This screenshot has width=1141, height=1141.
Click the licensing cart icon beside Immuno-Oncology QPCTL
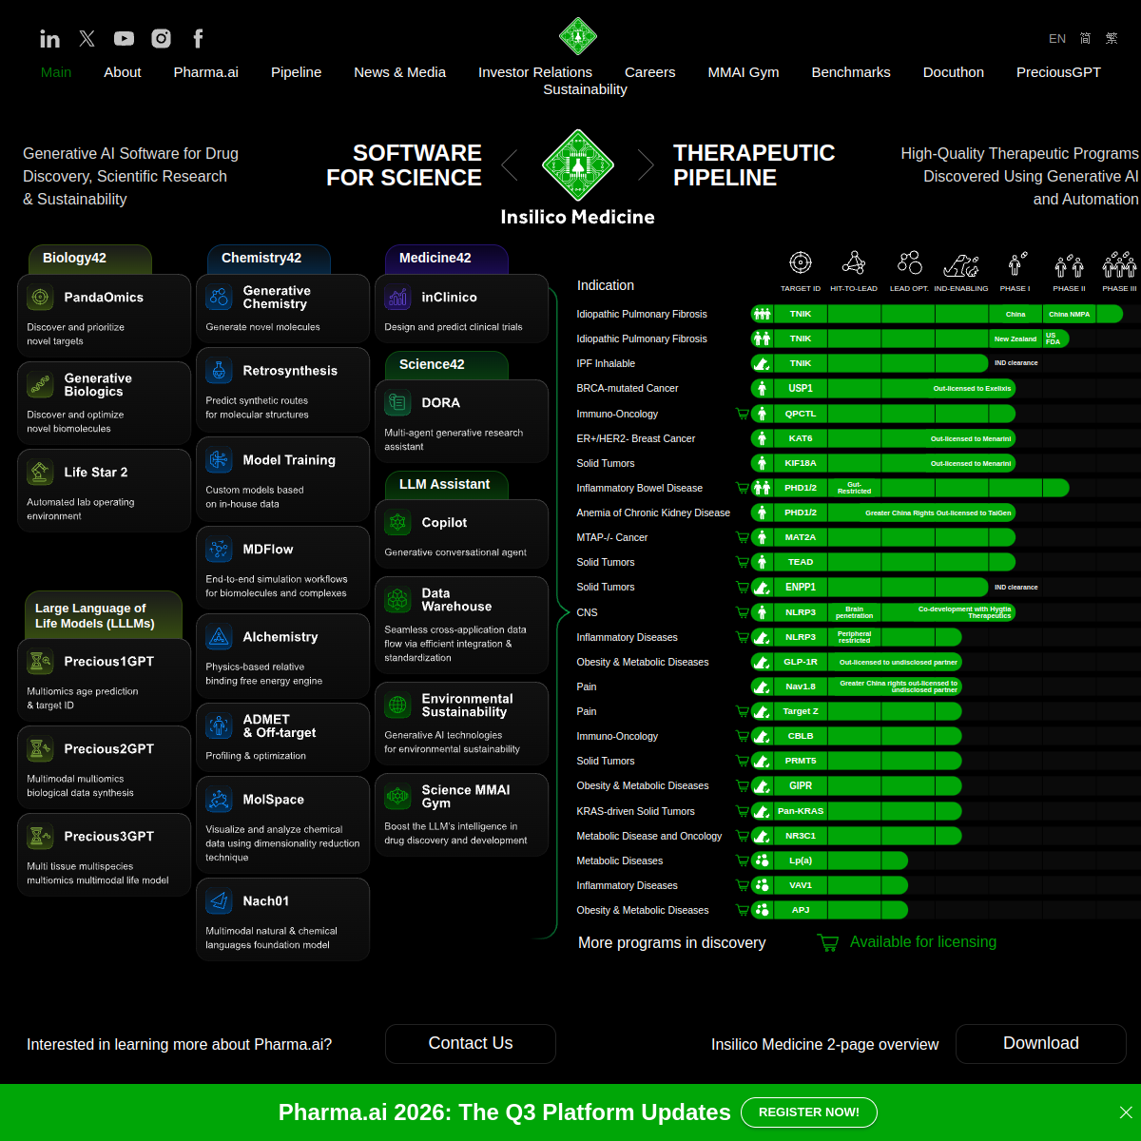tap(743, 414)
